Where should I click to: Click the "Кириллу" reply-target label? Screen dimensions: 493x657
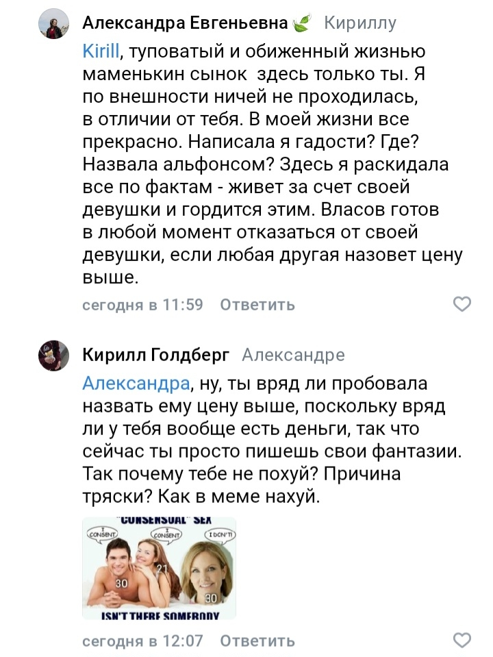pos(359,24)
